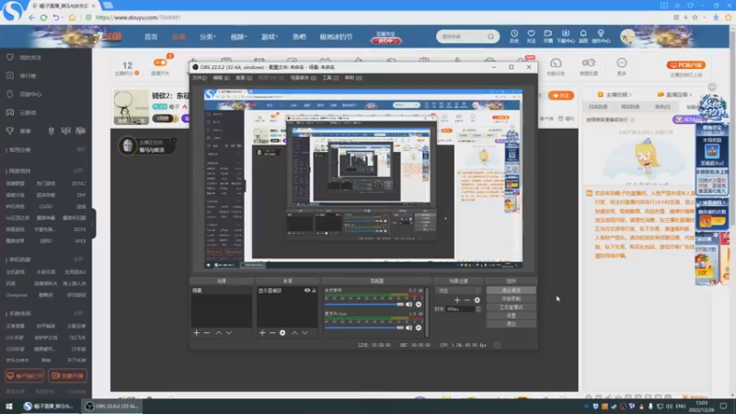Add a new scene in OBS scenes panel
The width and height of the screenshot is (736, 414).
click(x=196, y=333)
